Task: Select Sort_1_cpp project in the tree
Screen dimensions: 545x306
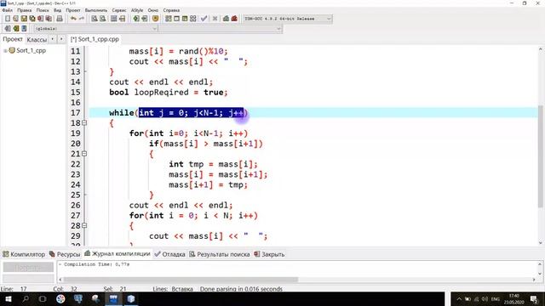Action: [31, 51]
